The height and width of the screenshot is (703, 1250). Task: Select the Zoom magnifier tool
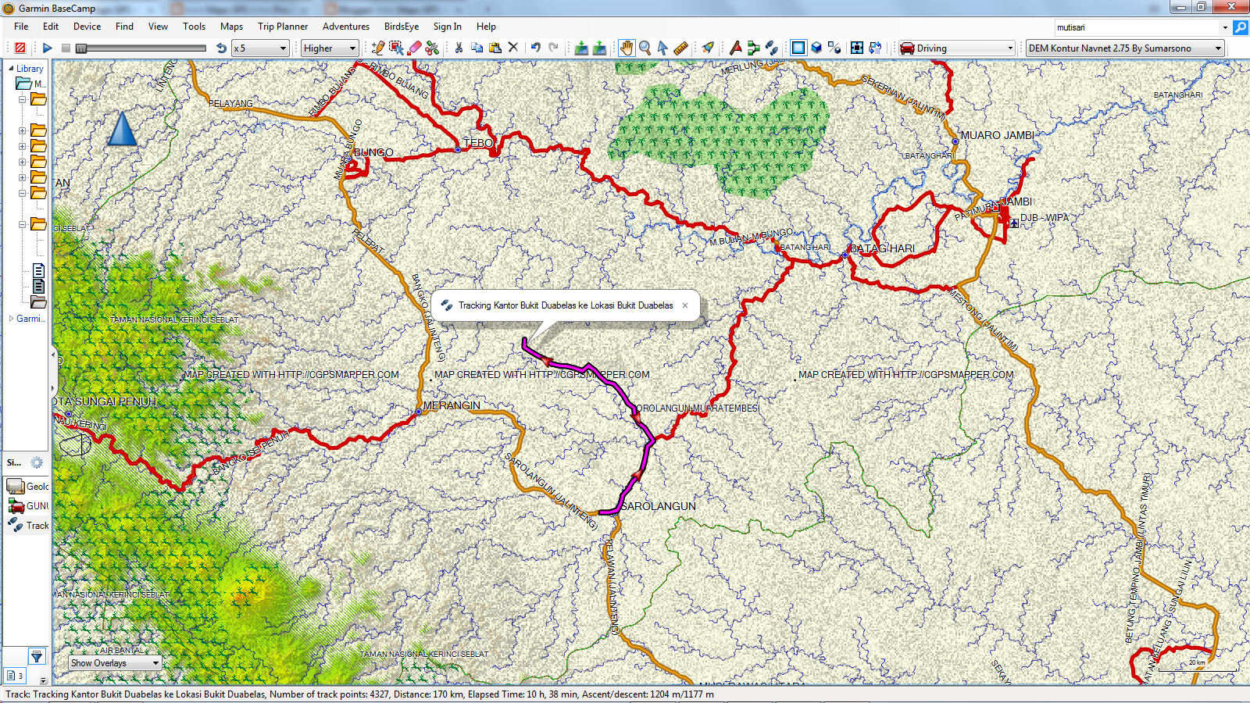coord(645,48)
